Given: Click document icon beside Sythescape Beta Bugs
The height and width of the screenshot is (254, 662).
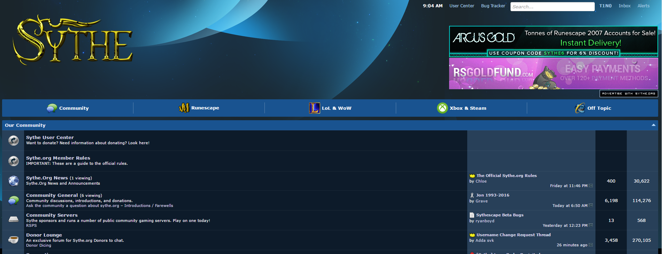Looking at the screenshot, I should (x=472, y=215).
